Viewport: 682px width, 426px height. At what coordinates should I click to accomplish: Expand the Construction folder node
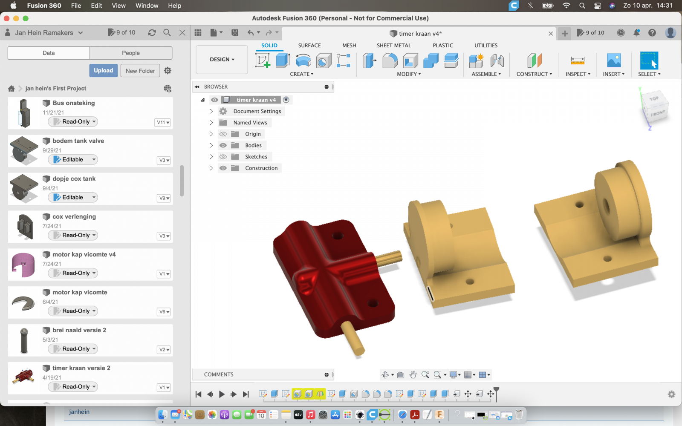click(211, 168)
